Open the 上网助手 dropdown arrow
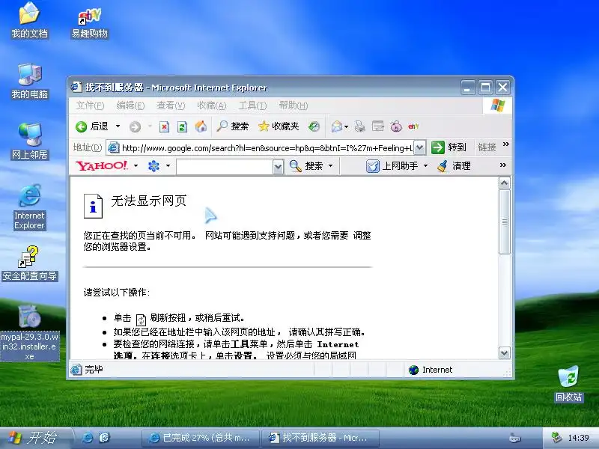Viewport: 599px width, 449px height. pos(425,165)
